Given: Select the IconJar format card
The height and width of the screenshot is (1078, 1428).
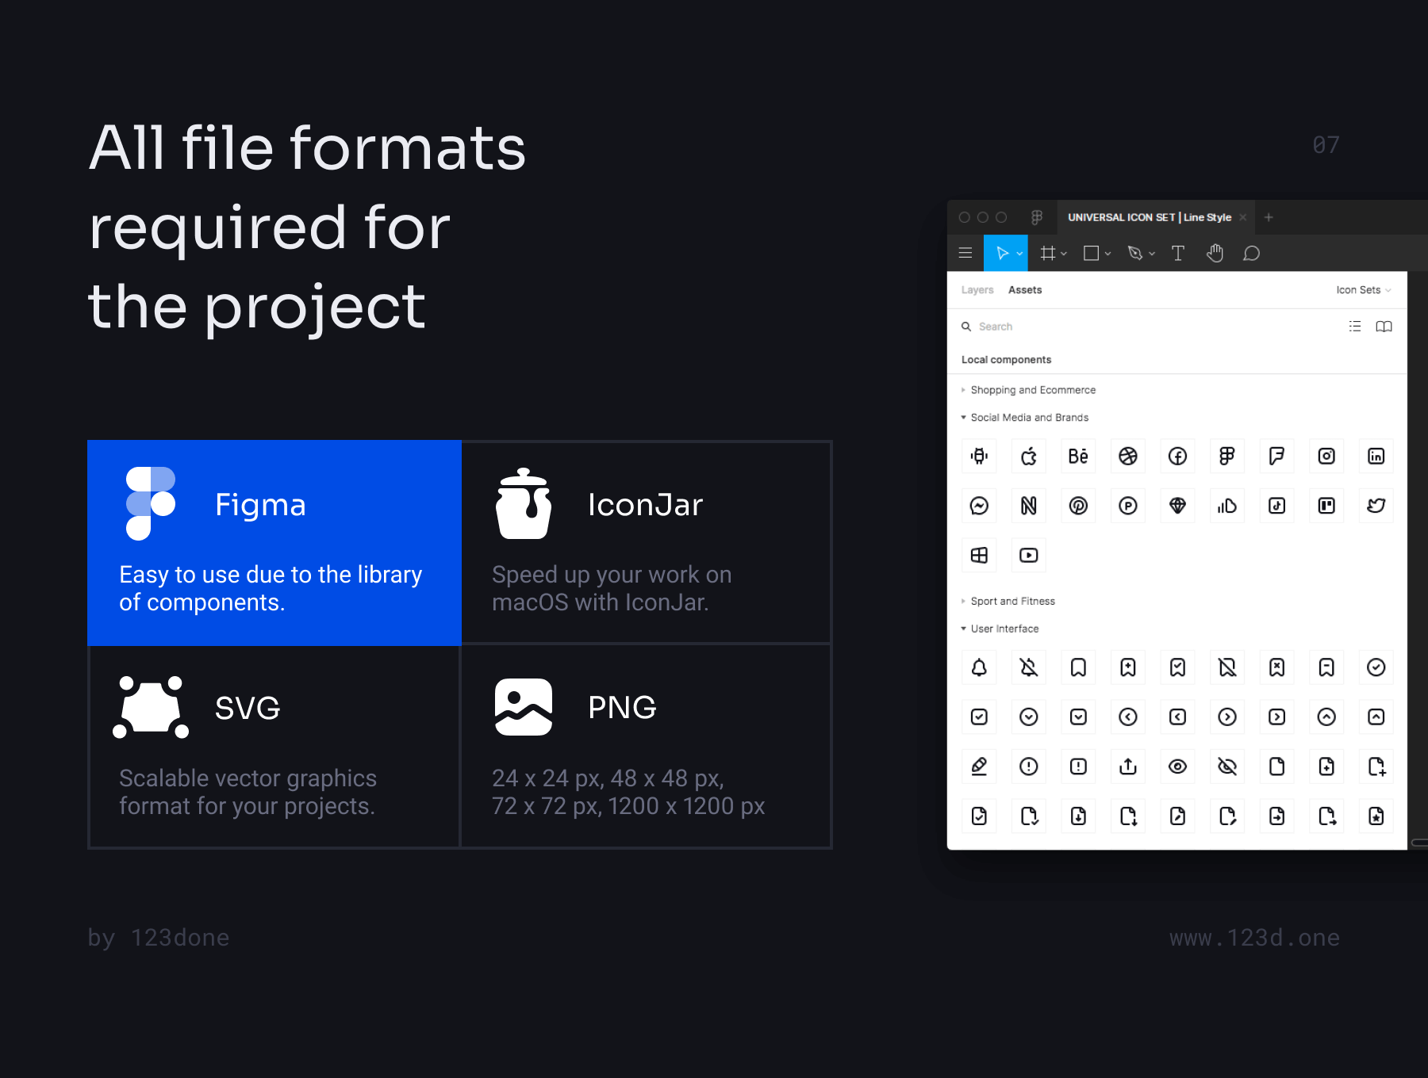Looking at the screenshot, I should point(646,543).
